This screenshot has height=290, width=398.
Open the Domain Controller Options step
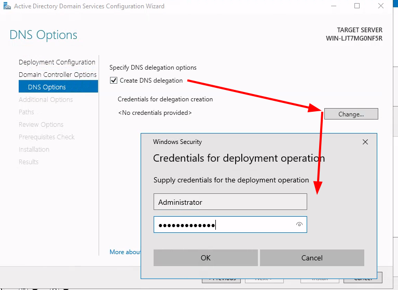[58, 74]
